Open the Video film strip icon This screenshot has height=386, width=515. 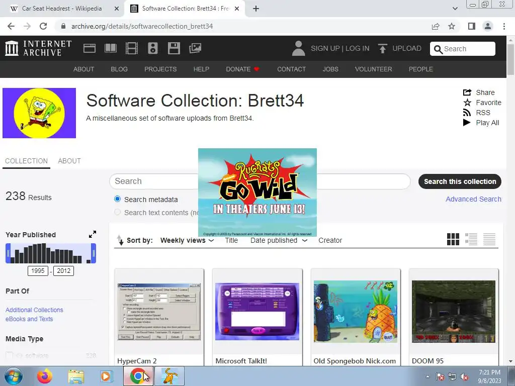coord(131,48)
